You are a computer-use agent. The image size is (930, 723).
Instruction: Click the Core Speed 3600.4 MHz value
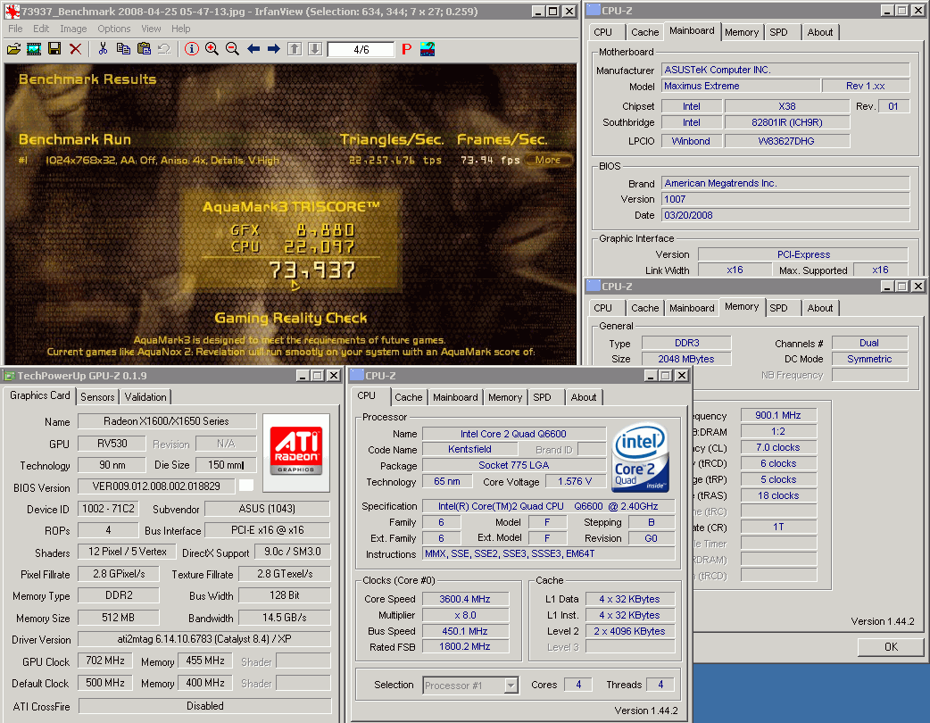(x=465, y=599)
